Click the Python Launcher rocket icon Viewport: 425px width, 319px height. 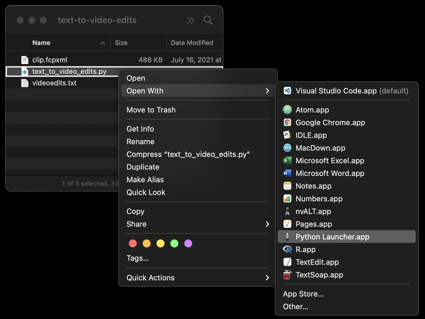(287, 237)
